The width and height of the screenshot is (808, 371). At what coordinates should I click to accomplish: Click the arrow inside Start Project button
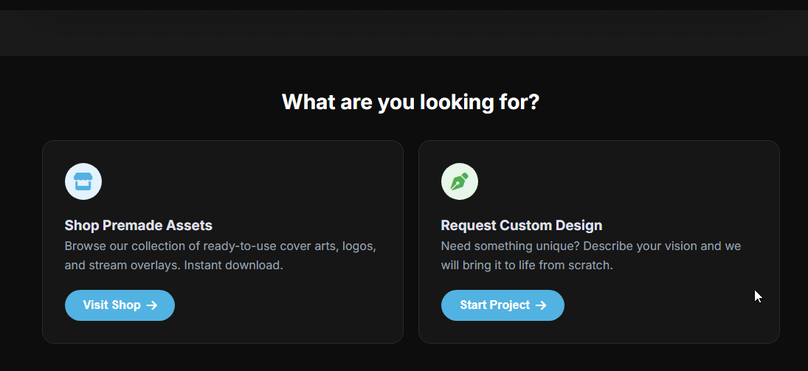point(541,305)
